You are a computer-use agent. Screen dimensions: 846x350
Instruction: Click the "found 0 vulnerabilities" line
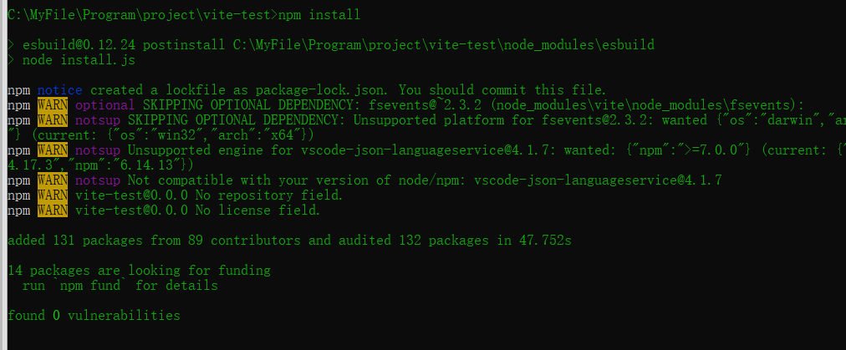[x=94, y=316]
